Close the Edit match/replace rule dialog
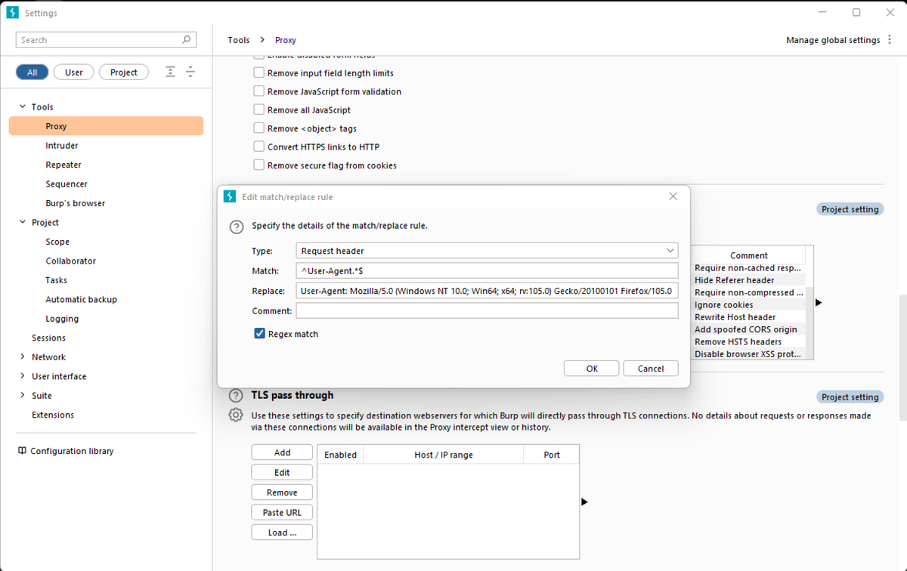The image size is (907, 571). coord(673,196)
